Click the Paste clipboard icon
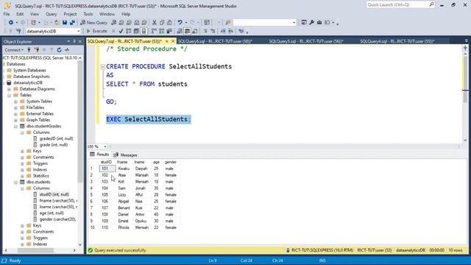The width and height of the screenshot is (471, 265). (169, 23)
